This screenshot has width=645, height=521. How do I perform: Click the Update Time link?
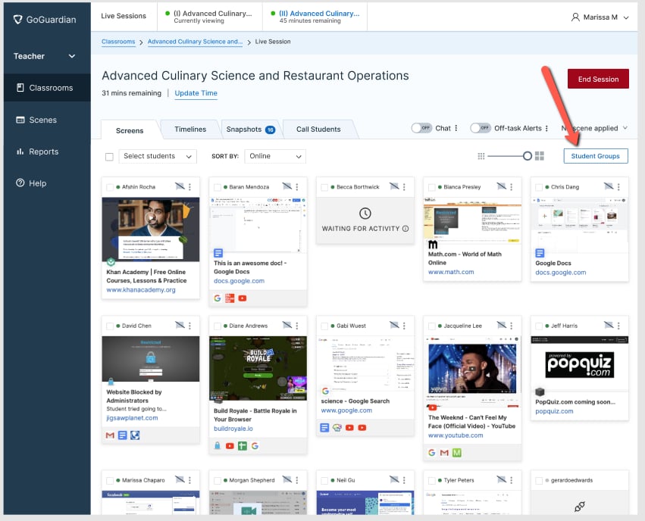196,93
